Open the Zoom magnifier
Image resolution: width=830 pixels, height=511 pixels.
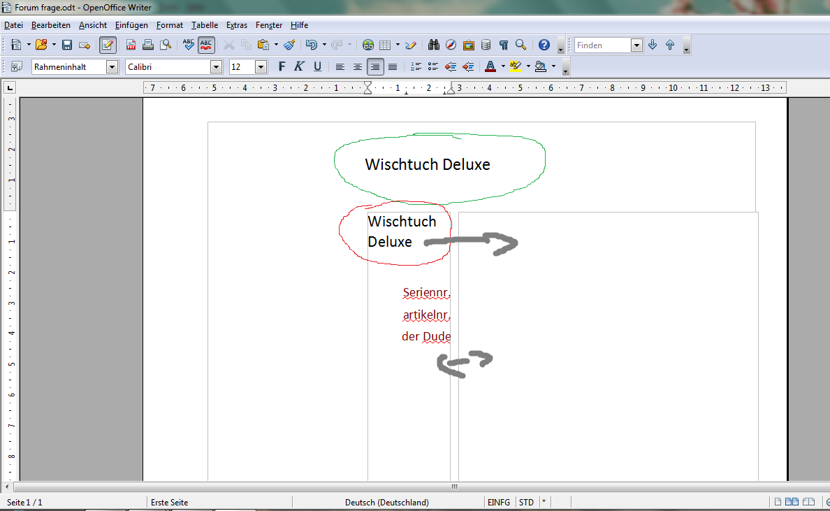click(x=521, y=45)
